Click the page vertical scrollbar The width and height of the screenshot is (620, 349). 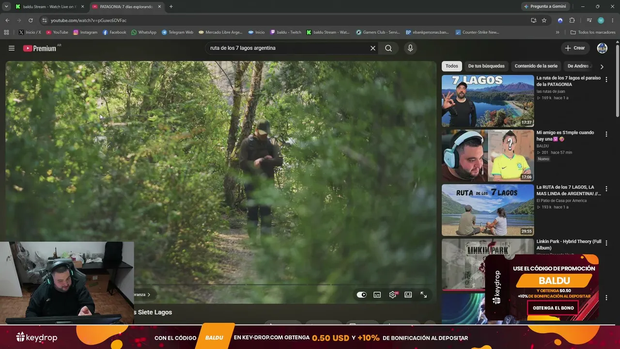(618, 80)
